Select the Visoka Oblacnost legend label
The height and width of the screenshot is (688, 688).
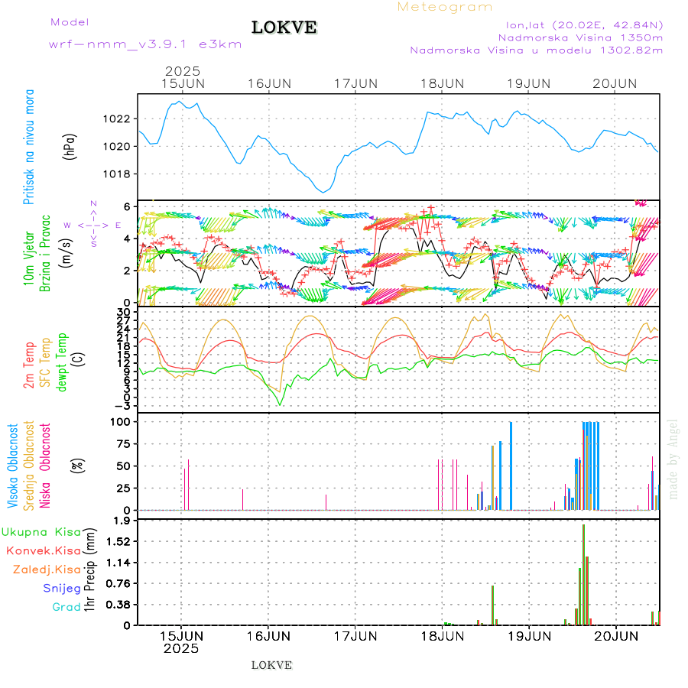[x=13, y=465]
